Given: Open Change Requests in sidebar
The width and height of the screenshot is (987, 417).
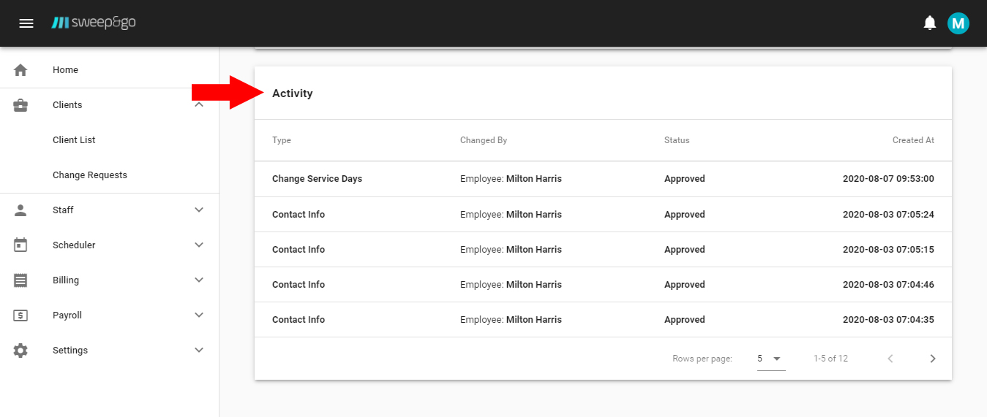Looking at the screenshot, I should click(89, 175).
